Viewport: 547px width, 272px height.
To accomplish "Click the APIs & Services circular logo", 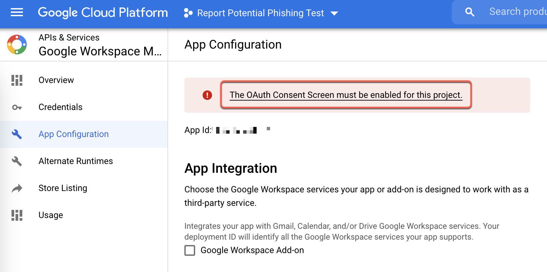I will (17, 45).
